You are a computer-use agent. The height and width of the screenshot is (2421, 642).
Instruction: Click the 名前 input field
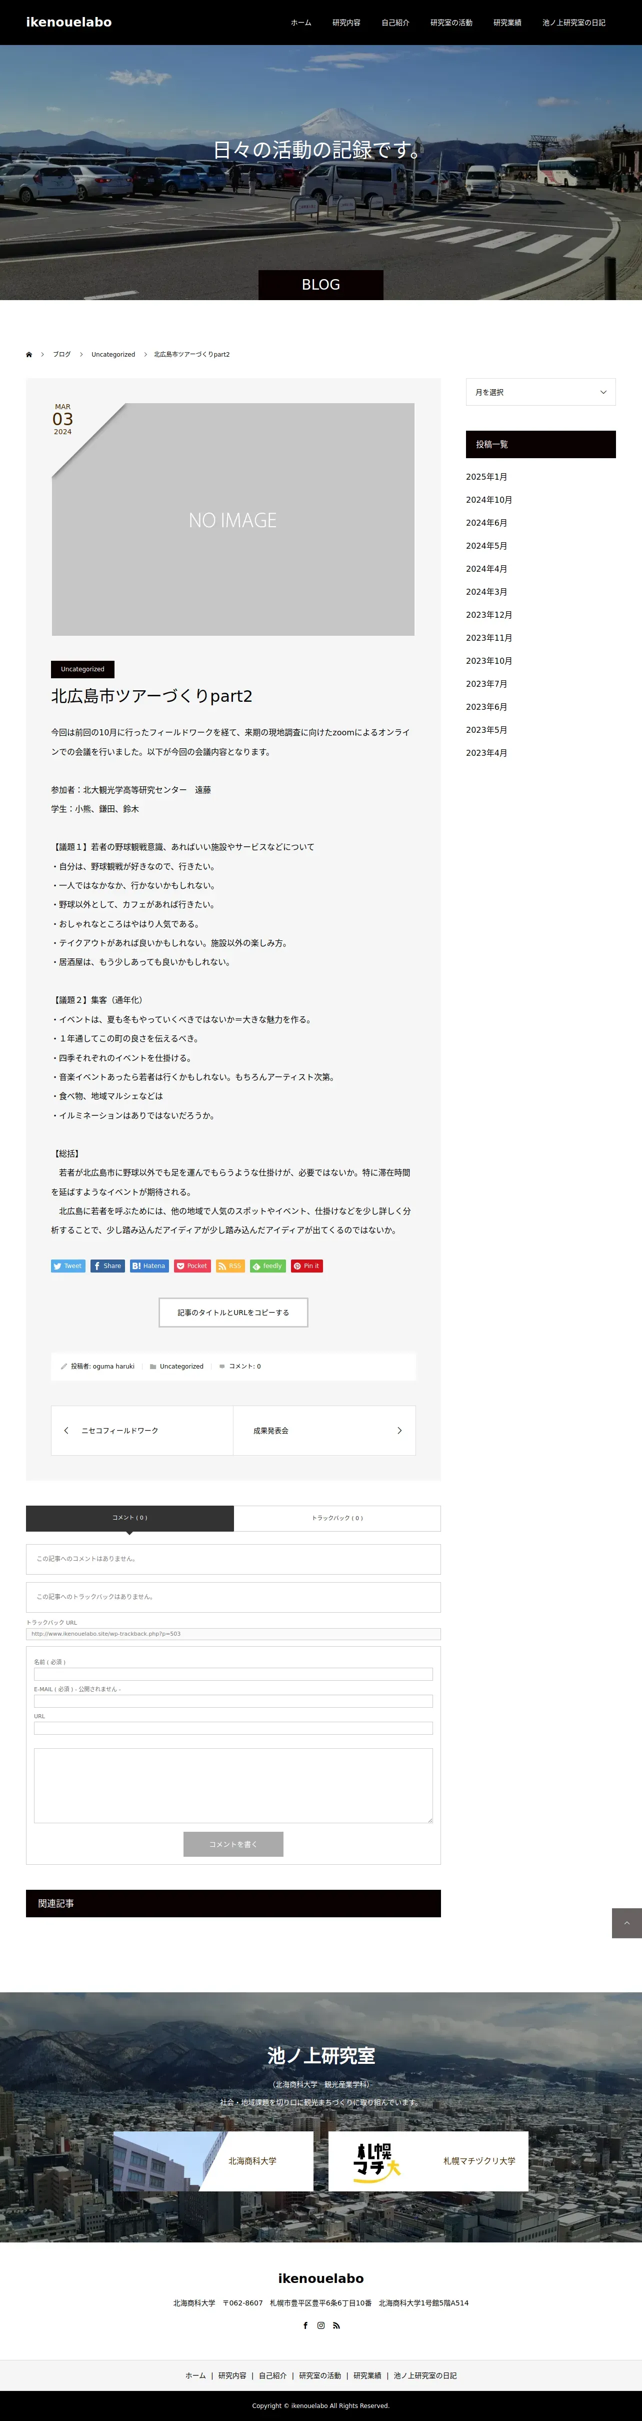tap(233, 1674)
